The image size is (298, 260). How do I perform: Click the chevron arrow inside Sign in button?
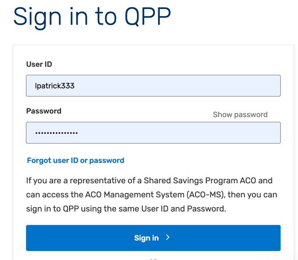167,237
